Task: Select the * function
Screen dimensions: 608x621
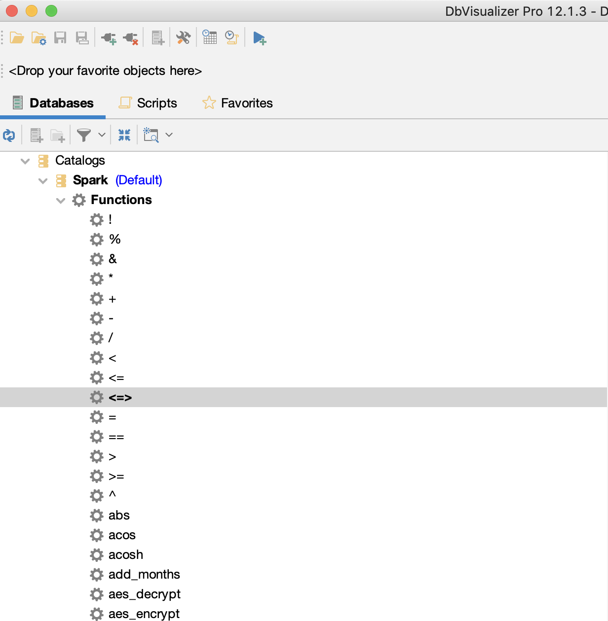Action: coord(111,277)
